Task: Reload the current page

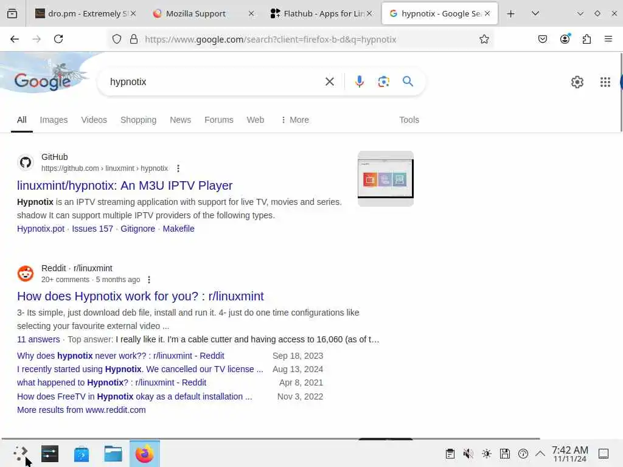Action: click(58, 39)
